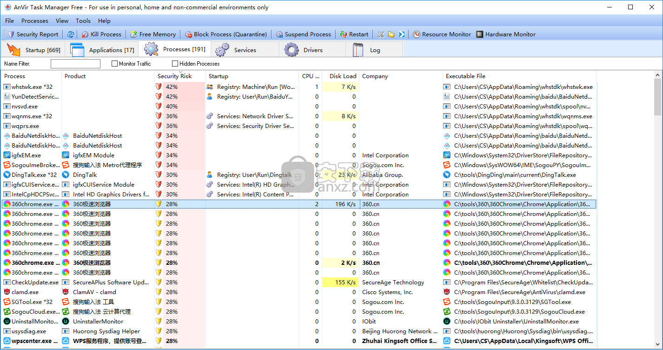The height and width of the screenshot is (350, 663).
Task: Click wpscenter.exe process icon
Action: pyautogui.click(x=7, y=341)
